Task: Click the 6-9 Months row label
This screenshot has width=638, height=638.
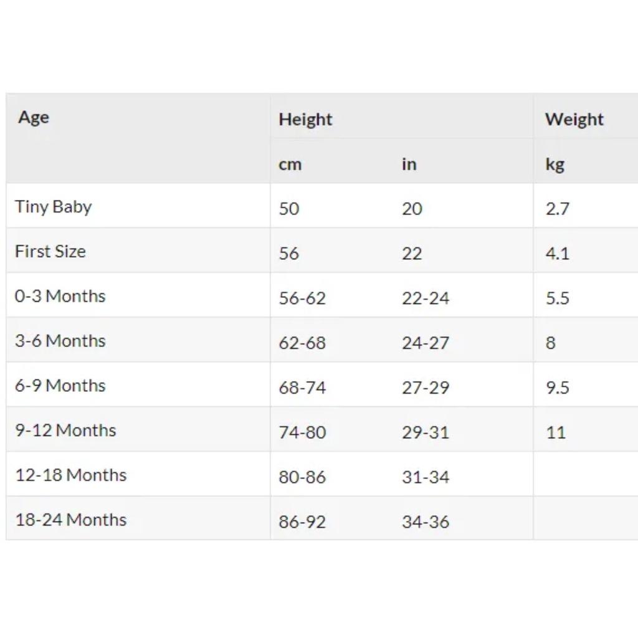Action: pyautogui.click(x=60, y=386)
